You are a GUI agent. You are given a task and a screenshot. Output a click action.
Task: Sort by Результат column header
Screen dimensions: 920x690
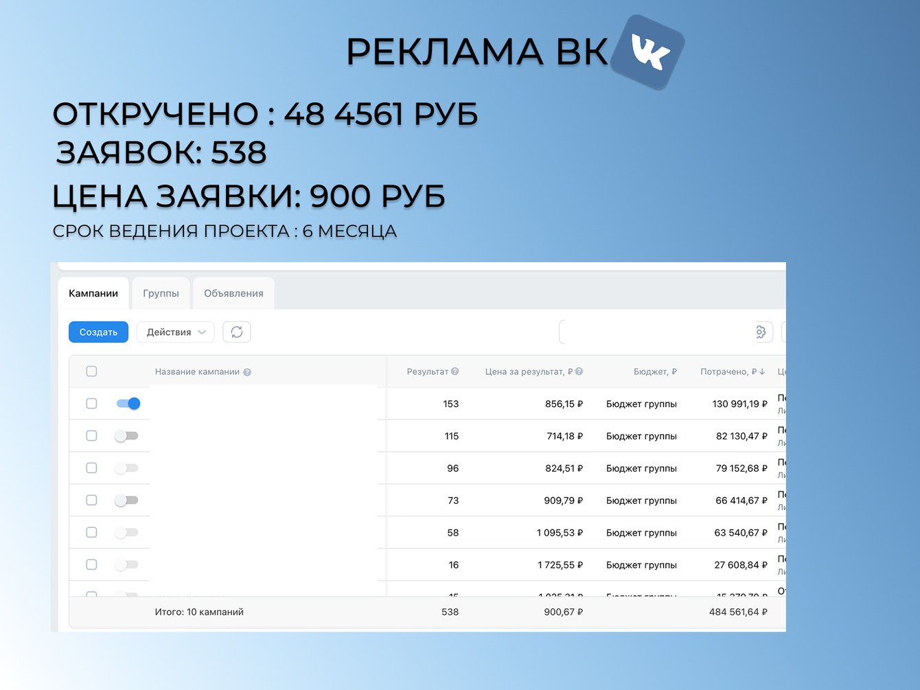(x=427, y=371)
